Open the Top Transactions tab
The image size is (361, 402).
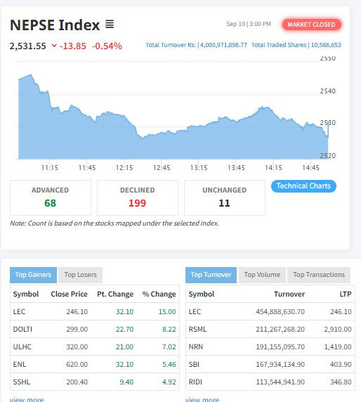click(319, 275)
